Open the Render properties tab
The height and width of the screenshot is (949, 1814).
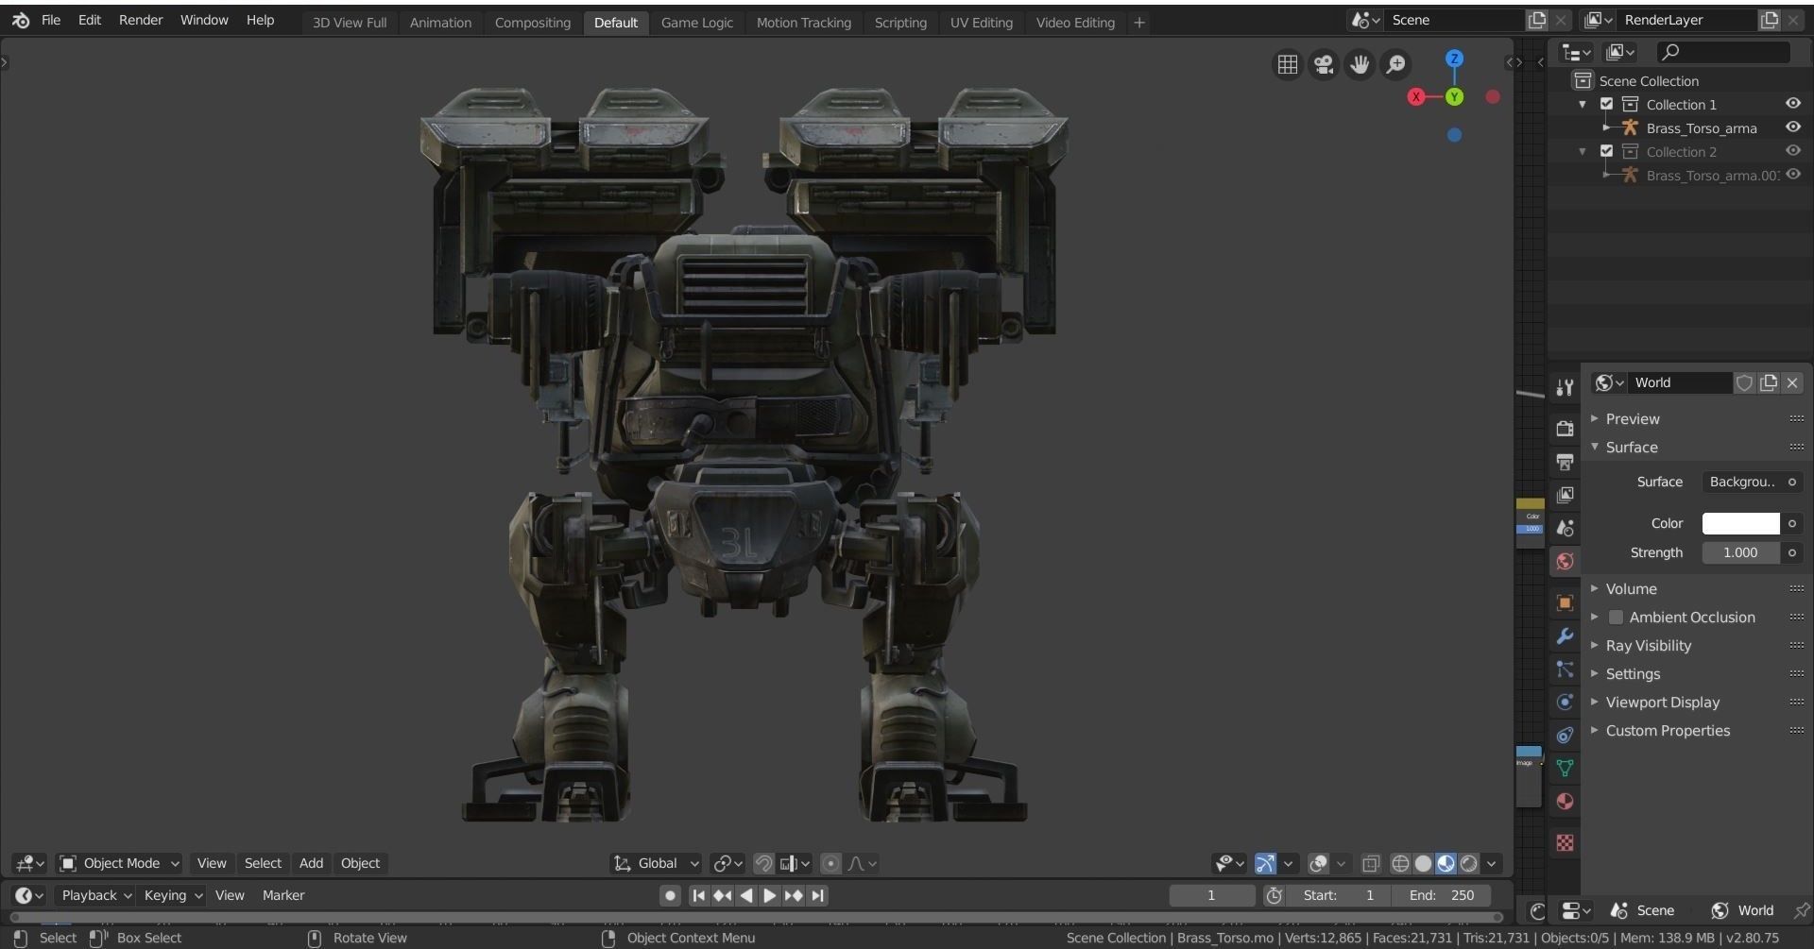click(x=1565, y=428)
